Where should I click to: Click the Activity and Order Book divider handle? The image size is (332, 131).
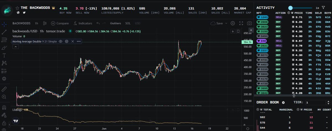pos(294,95)
